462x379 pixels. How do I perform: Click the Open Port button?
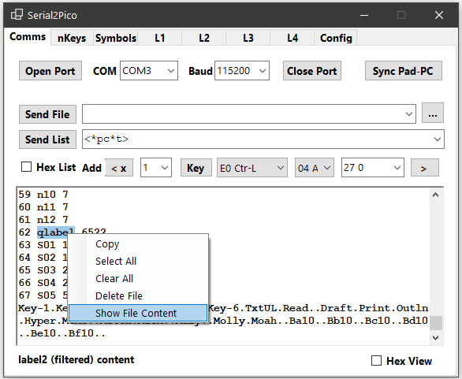tap(50, 71)
